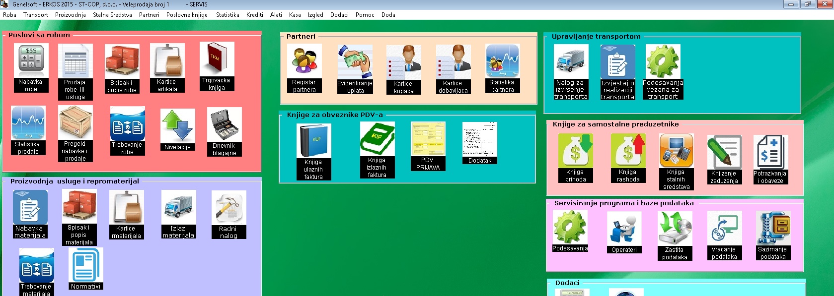Viewport: 834px width, 296px height.
Task: Click the Operateri label button
Action: [x=624, y=250]
